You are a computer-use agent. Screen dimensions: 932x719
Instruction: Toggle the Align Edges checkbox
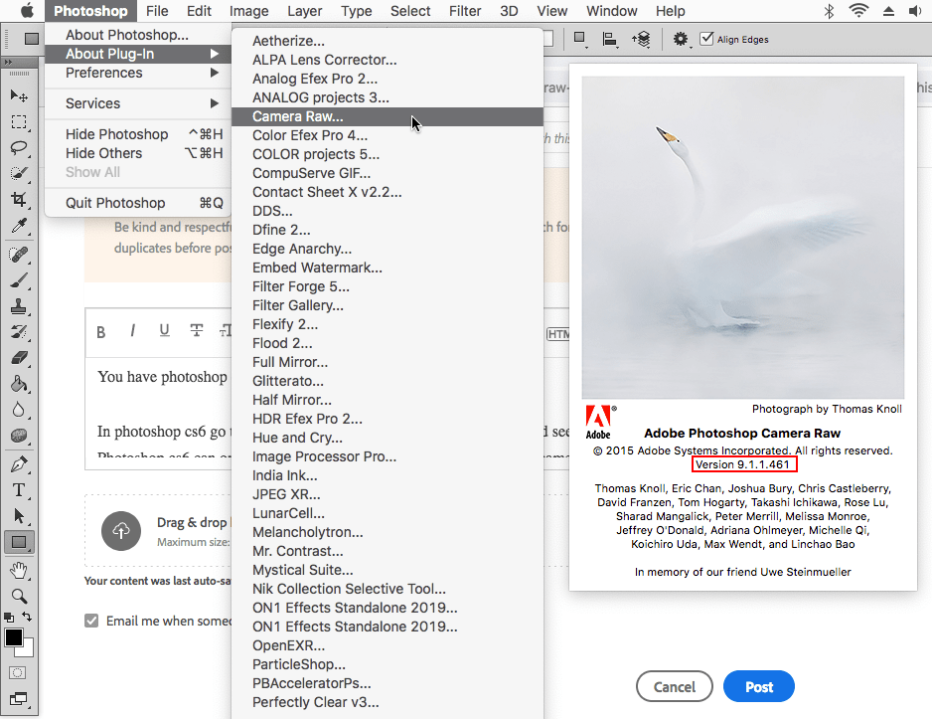(708, 38)
